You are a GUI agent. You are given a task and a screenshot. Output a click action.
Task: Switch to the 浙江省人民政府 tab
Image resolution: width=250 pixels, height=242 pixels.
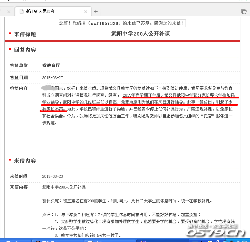point(53,11)
